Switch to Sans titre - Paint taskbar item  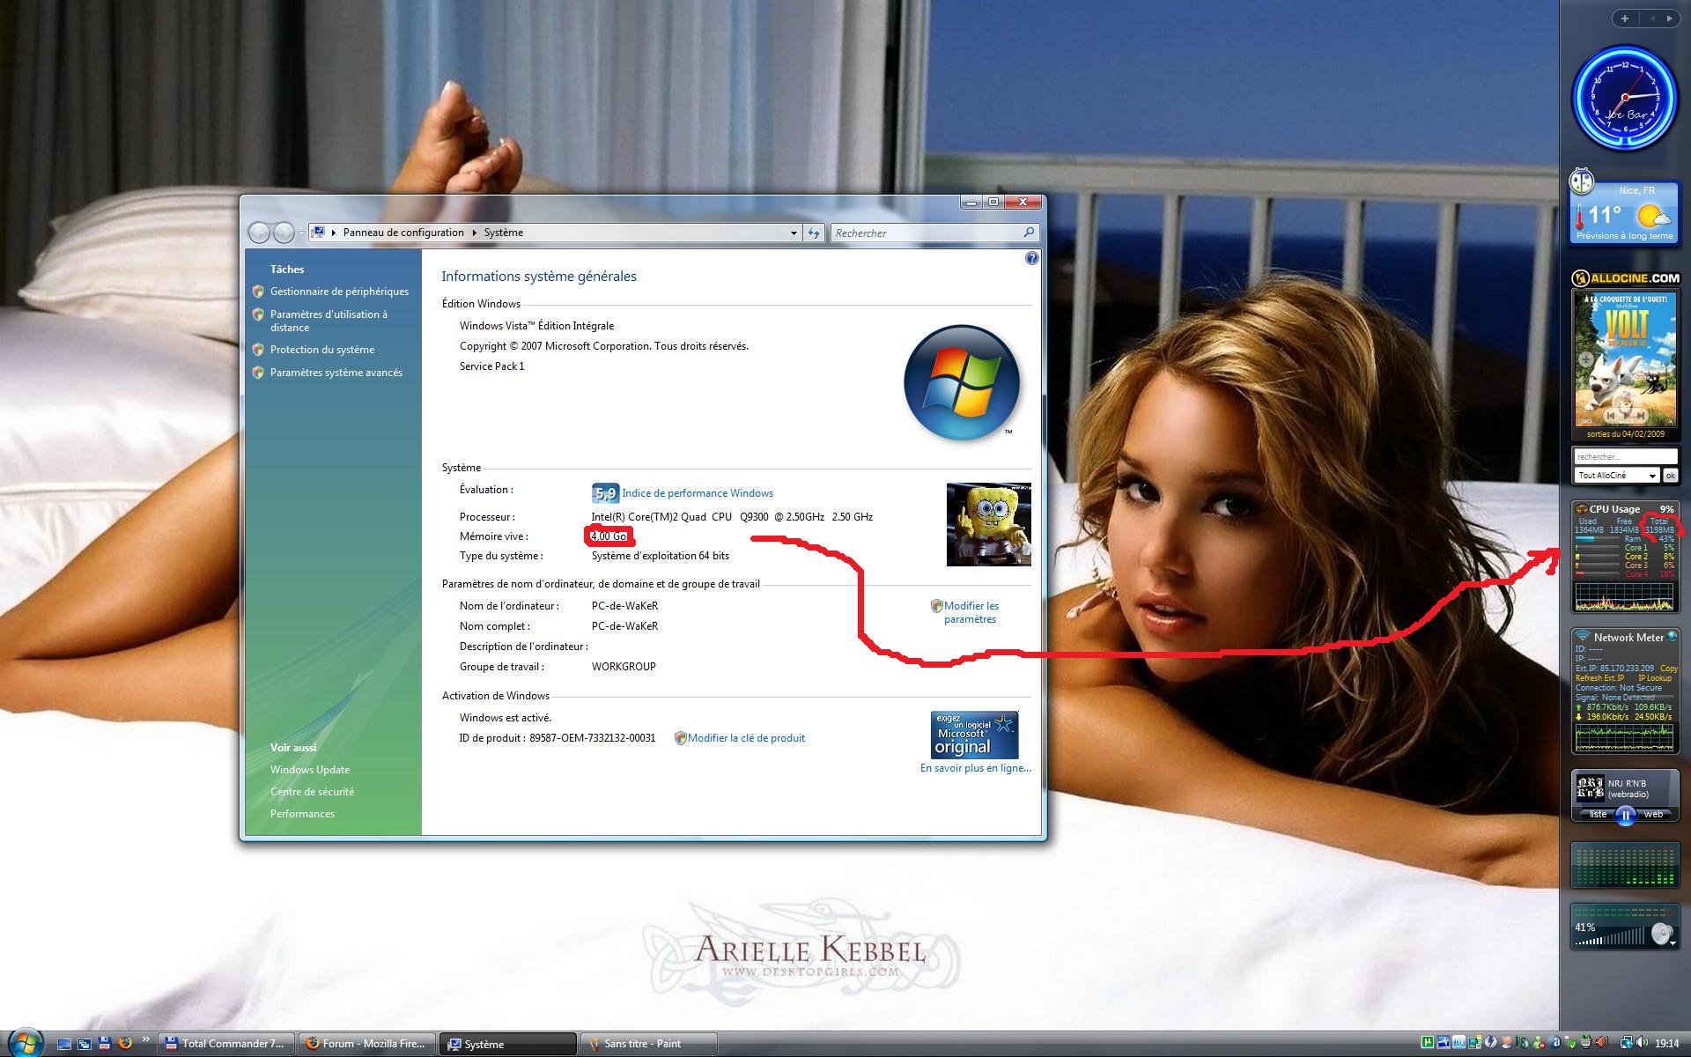pos(648,1044)
